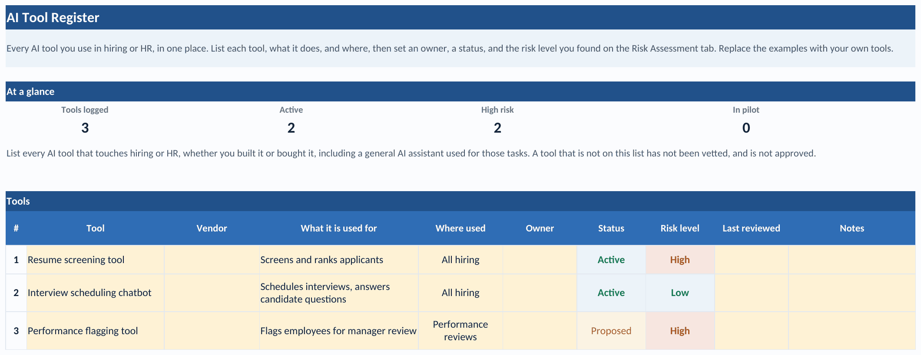Image resolution: width=921 pixels, height=355 pixels.
Task: Select the Performance flagging tool cell
Action: (95, 331)
